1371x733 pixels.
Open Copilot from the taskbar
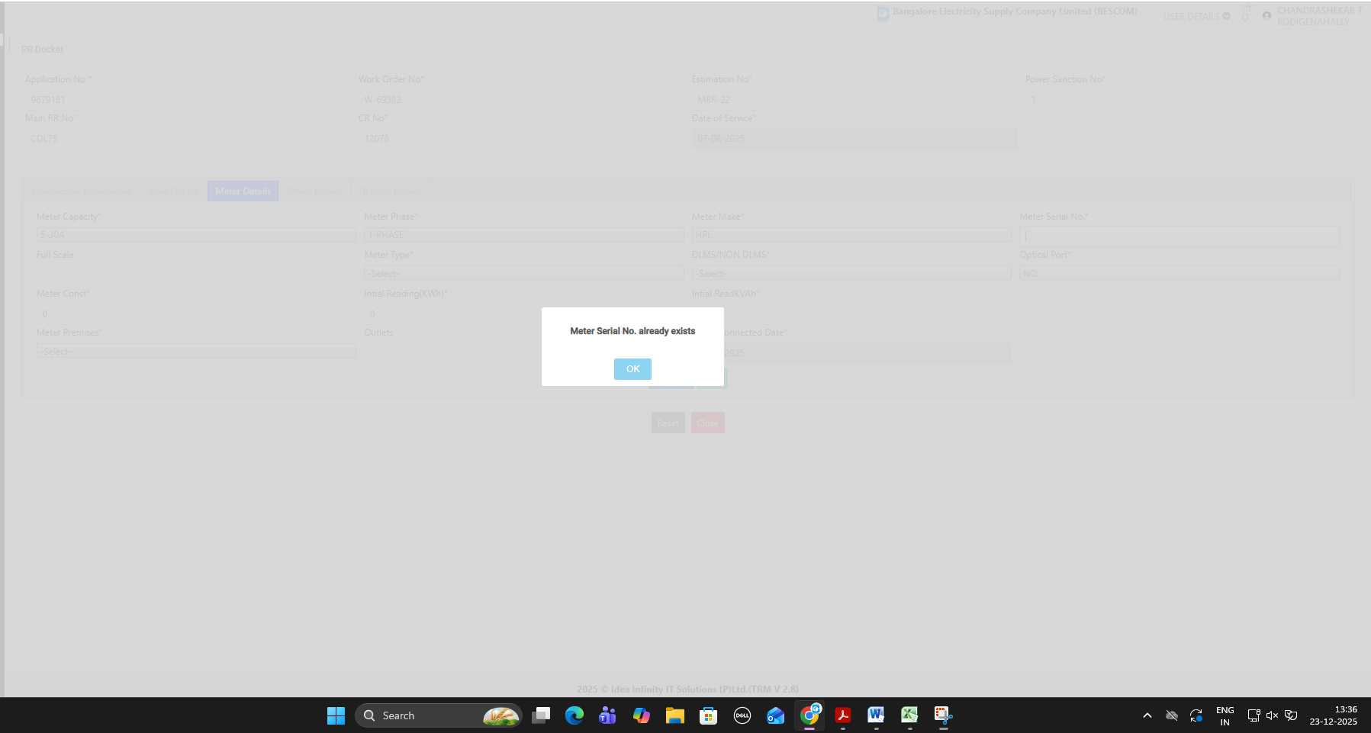click(x=642, y=715)
